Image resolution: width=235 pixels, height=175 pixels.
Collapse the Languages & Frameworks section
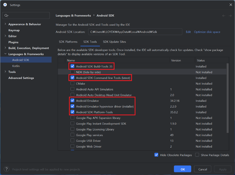pos(5,54)
